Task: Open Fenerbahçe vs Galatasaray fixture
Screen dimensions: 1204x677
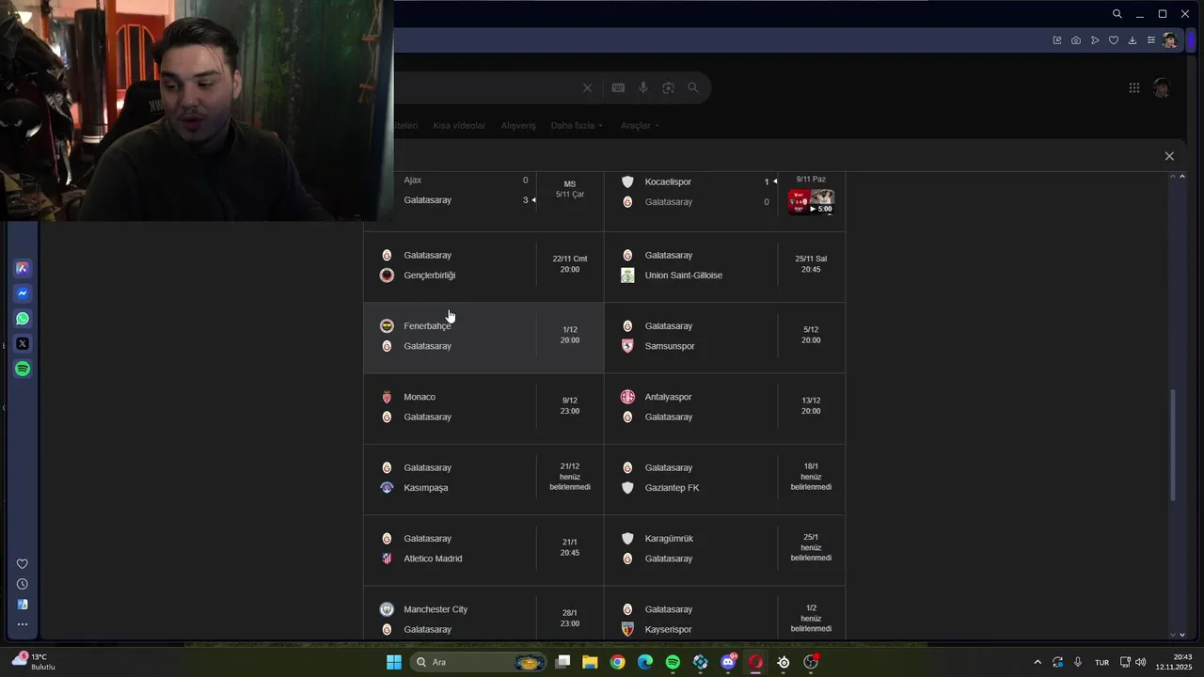Action: tap(483, 338)
